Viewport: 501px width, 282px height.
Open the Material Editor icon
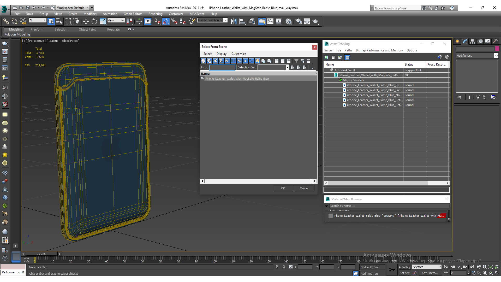(289, 21)
